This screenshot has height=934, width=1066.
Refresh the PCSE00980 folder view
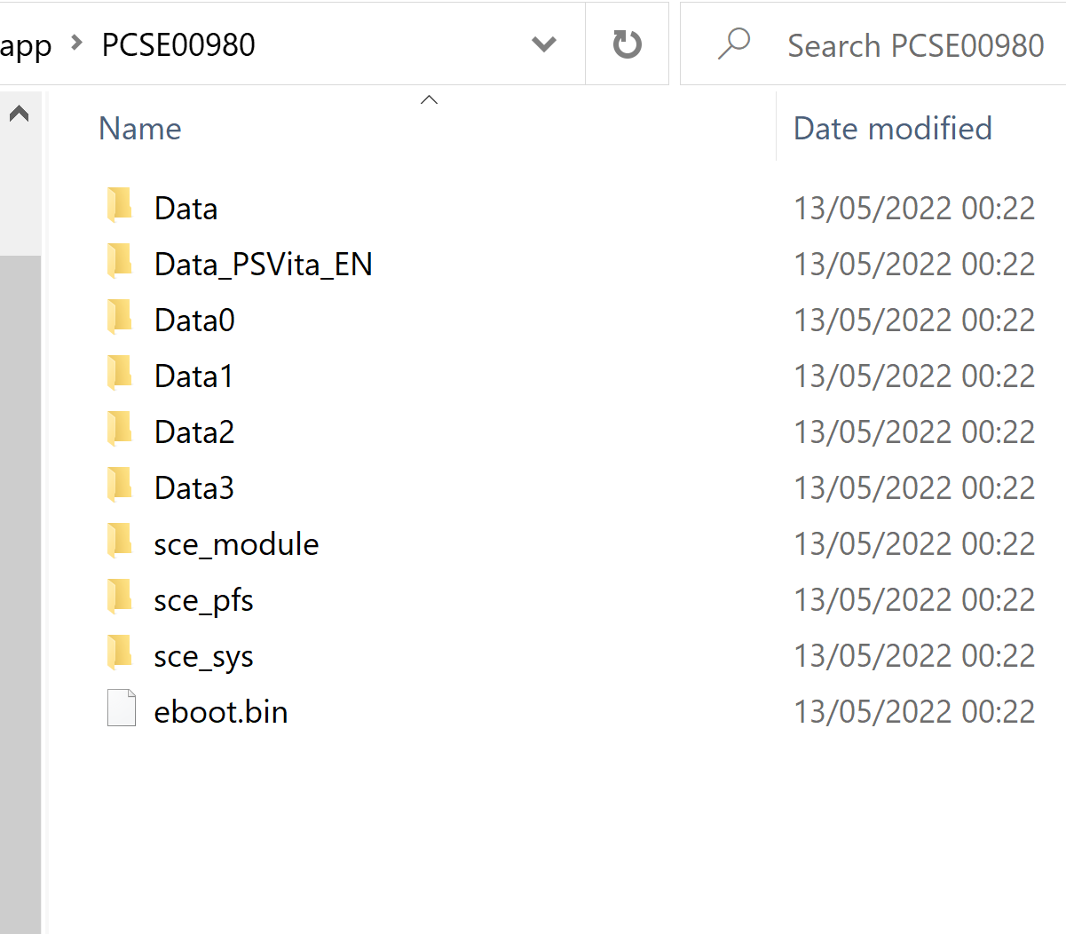pos(627,44)
